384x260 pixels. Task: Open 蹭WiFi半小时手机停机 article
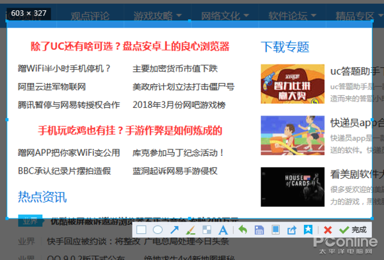64,68
